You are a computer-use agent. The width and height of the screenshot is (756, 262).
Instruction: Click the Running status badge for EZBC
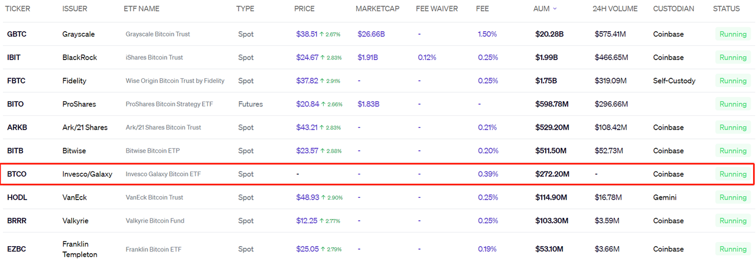[x=733, y=249]
